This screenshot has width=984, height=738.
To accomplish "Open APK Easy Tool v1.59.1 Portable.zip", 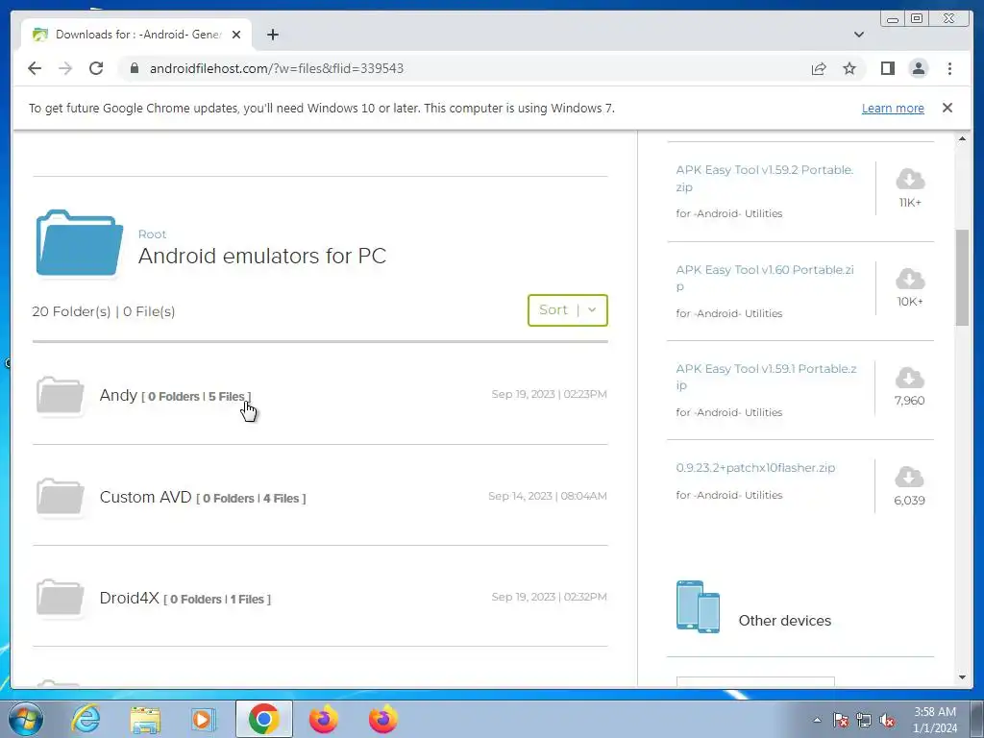I will coord(766,377).
